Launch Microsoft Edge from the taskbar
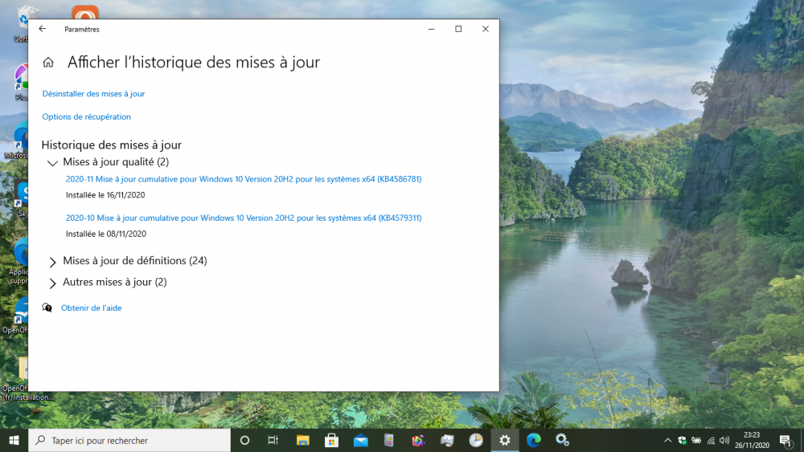This screenshot has height=452, width=804. (533, 440)
